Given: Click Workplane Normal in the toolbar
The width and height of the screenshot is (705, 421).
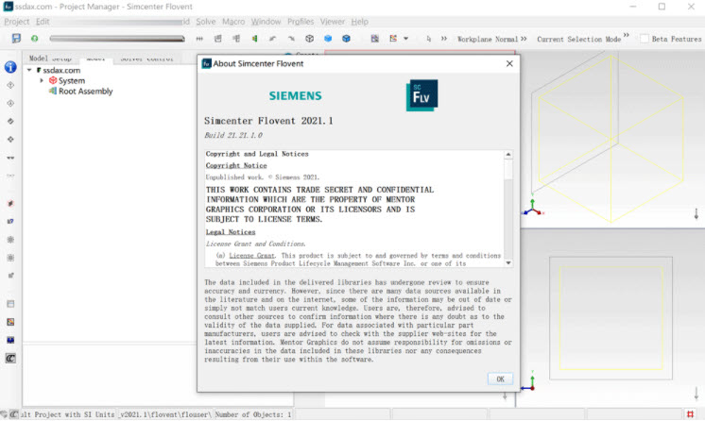Looking at the screenshot, I should [x=488, y=39].
